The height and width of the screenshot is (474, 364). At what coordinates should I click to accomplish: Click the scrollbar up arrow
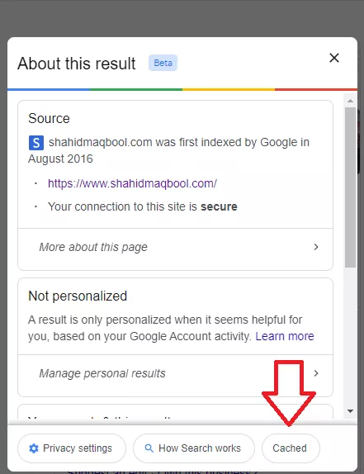pos(351,101)
